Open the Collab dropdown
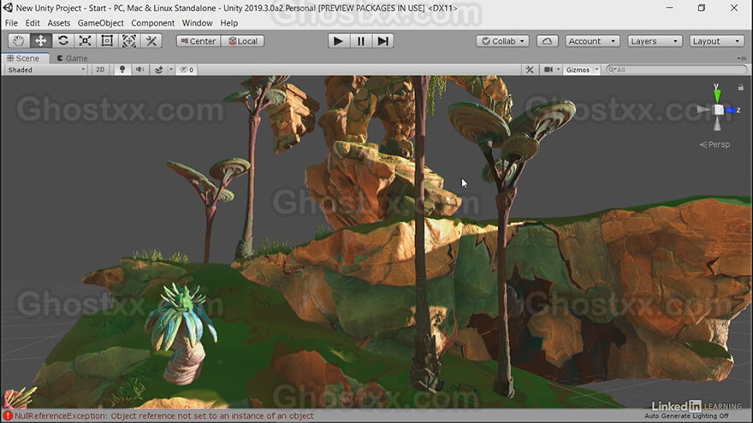This screenshot has height=423, width=753. [x=503, y=41]
